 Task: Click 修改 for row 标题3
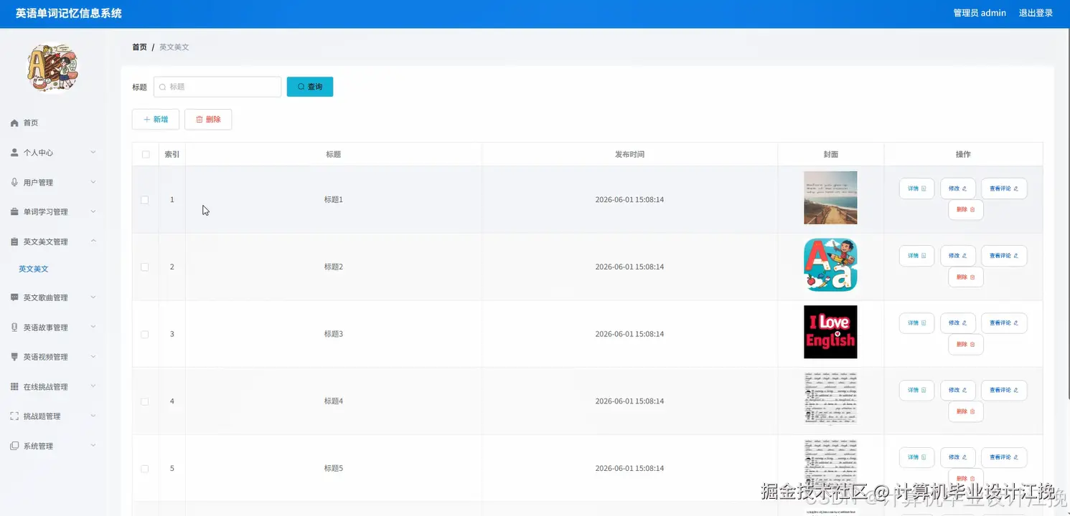tap(958, 323)
